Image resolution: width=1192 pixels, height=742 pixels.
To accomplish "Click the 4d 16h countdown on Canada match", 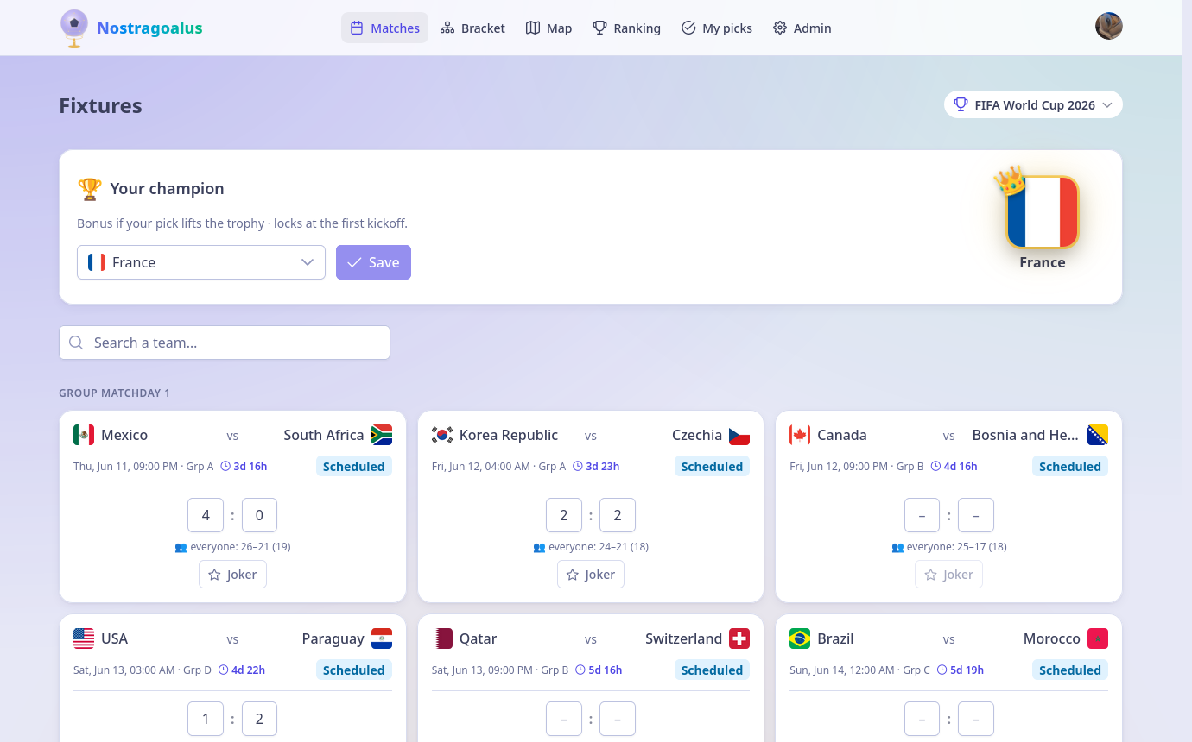I will point(954,467).
